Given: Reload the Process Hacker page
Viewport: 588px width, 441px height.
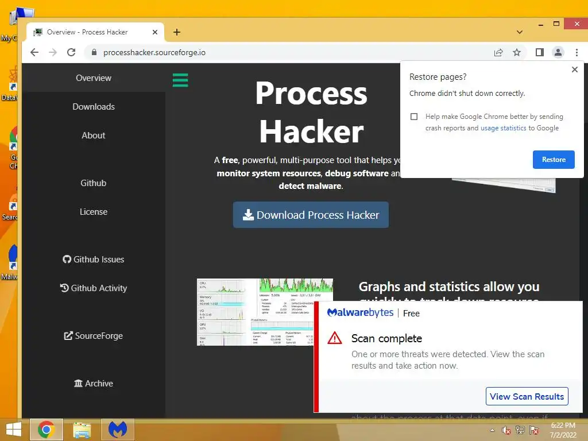Looking at the screenshot, I should coord(71,52).
